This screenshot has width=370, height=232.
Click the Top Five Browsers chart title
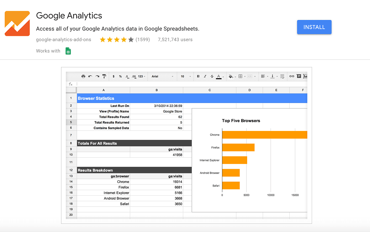(241, 121)
